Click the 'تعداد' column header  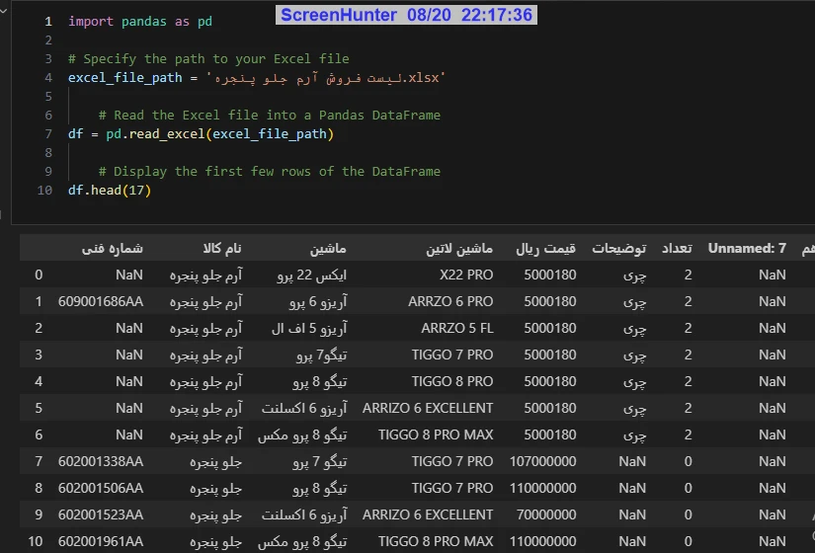[x=676, y=248]
